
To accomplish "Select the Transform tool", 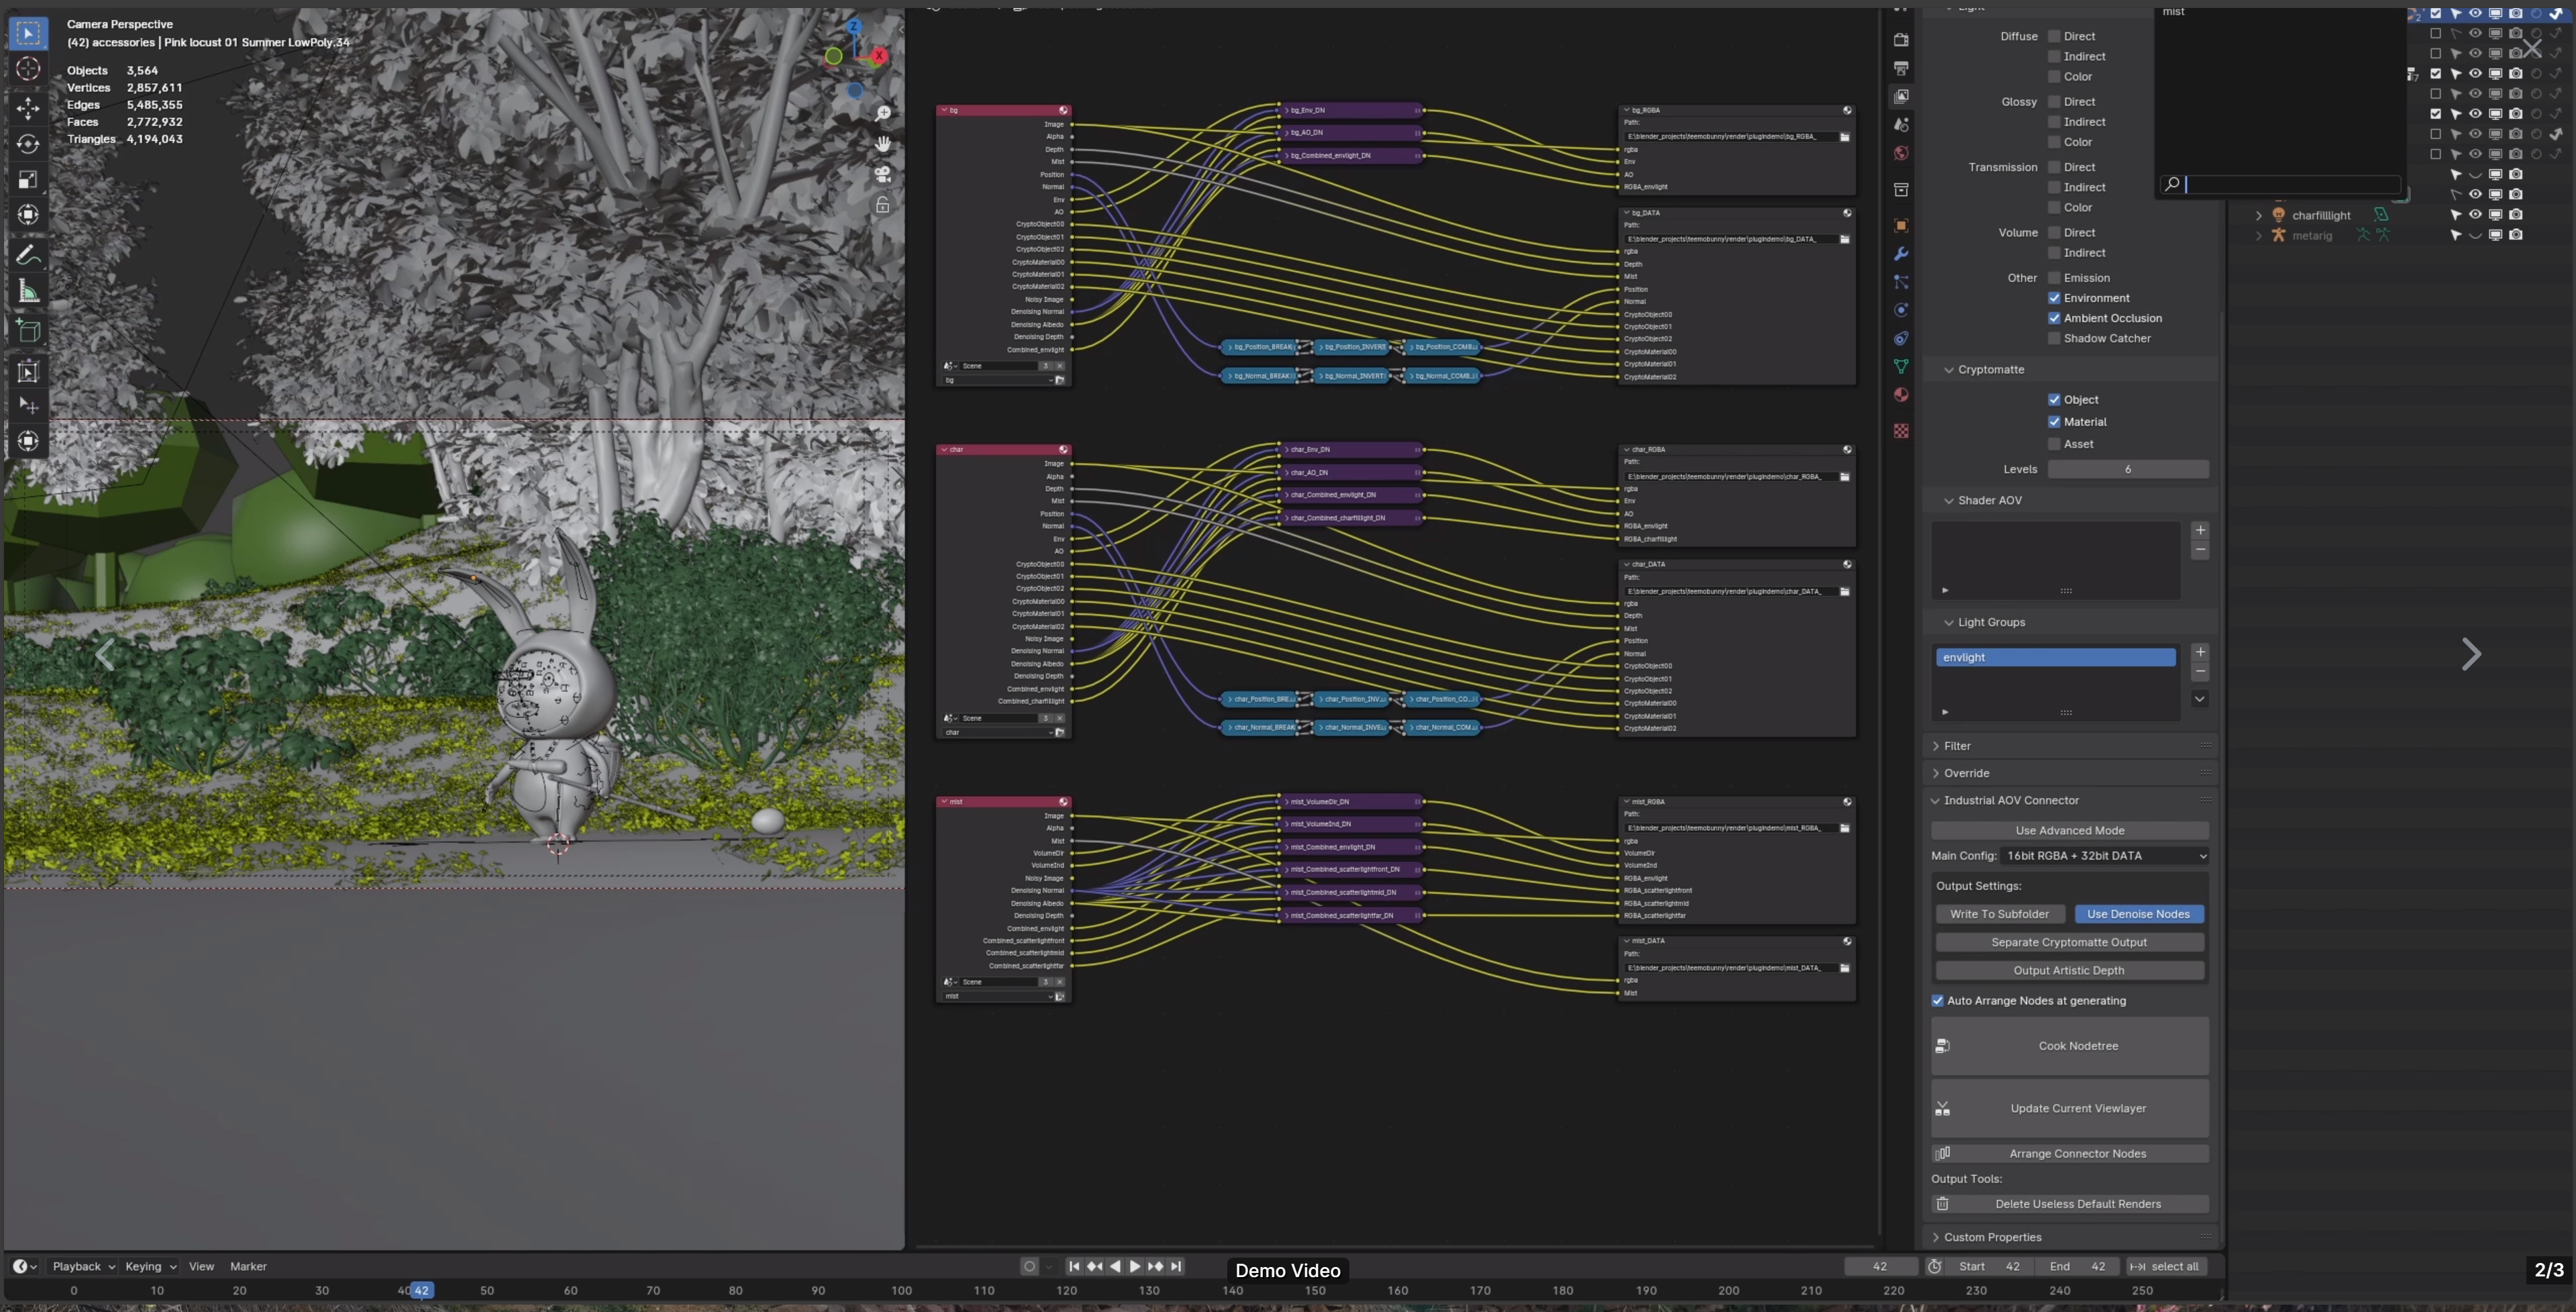I will click(x=28, y=215).
